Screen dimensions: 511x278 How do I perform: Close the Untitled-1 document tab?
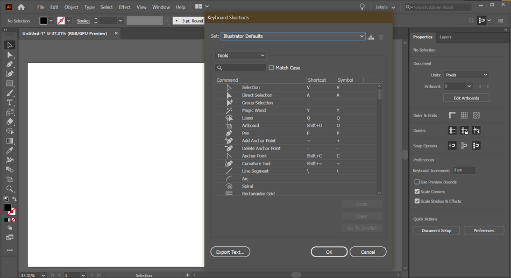coord(116,33)
